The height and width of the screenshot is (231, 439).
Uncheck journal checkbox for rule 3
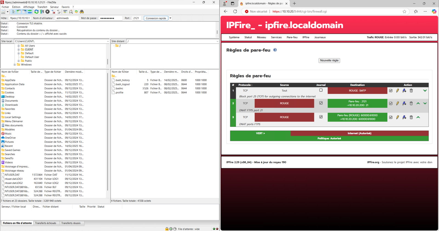click(321, 117)
